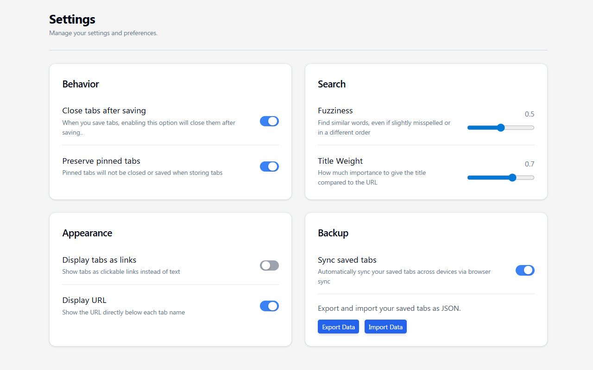
Task: Click the Appearance section title
Action: tap(87, 233)
